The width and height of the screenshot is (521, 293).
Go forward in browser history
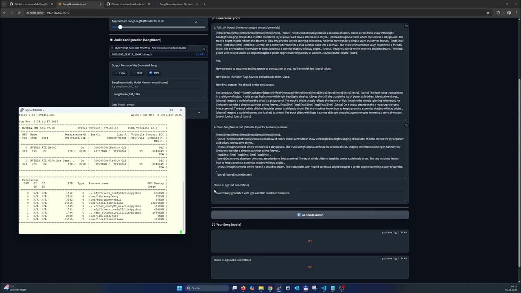click(x=12, y=13)
